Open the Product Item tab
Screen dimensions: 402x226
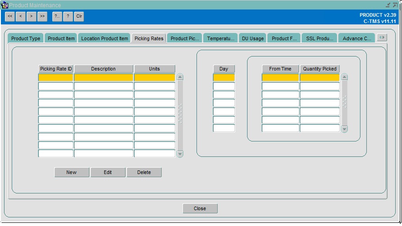coord(61,38)
